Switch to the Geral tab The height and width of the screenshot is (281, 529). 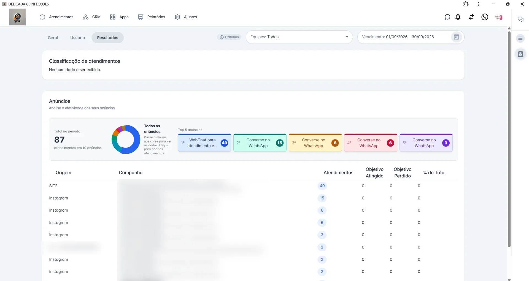pyautogui.click(x=53, y=38)
